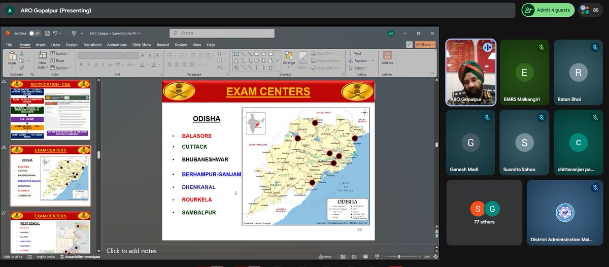Image resolution: width=609 pixels, height=267 pixels.
Task: Click the Arrange icon
Action: pyautogui.click(x=289, y=55)
